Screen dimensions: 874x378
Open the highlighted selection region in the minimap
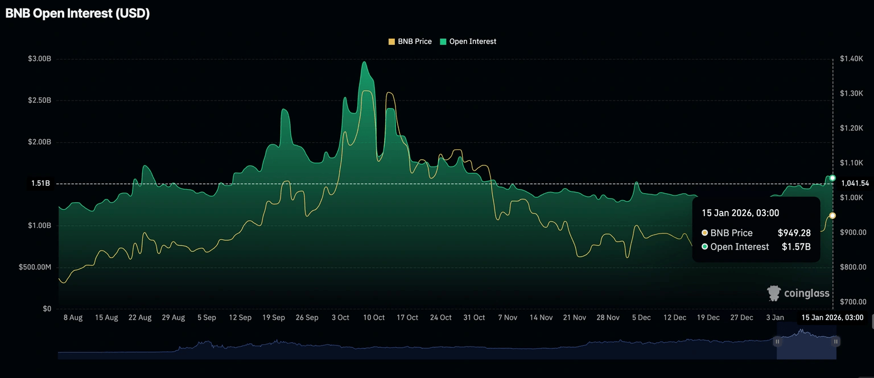pyautogui.click(x=807, y=342)
